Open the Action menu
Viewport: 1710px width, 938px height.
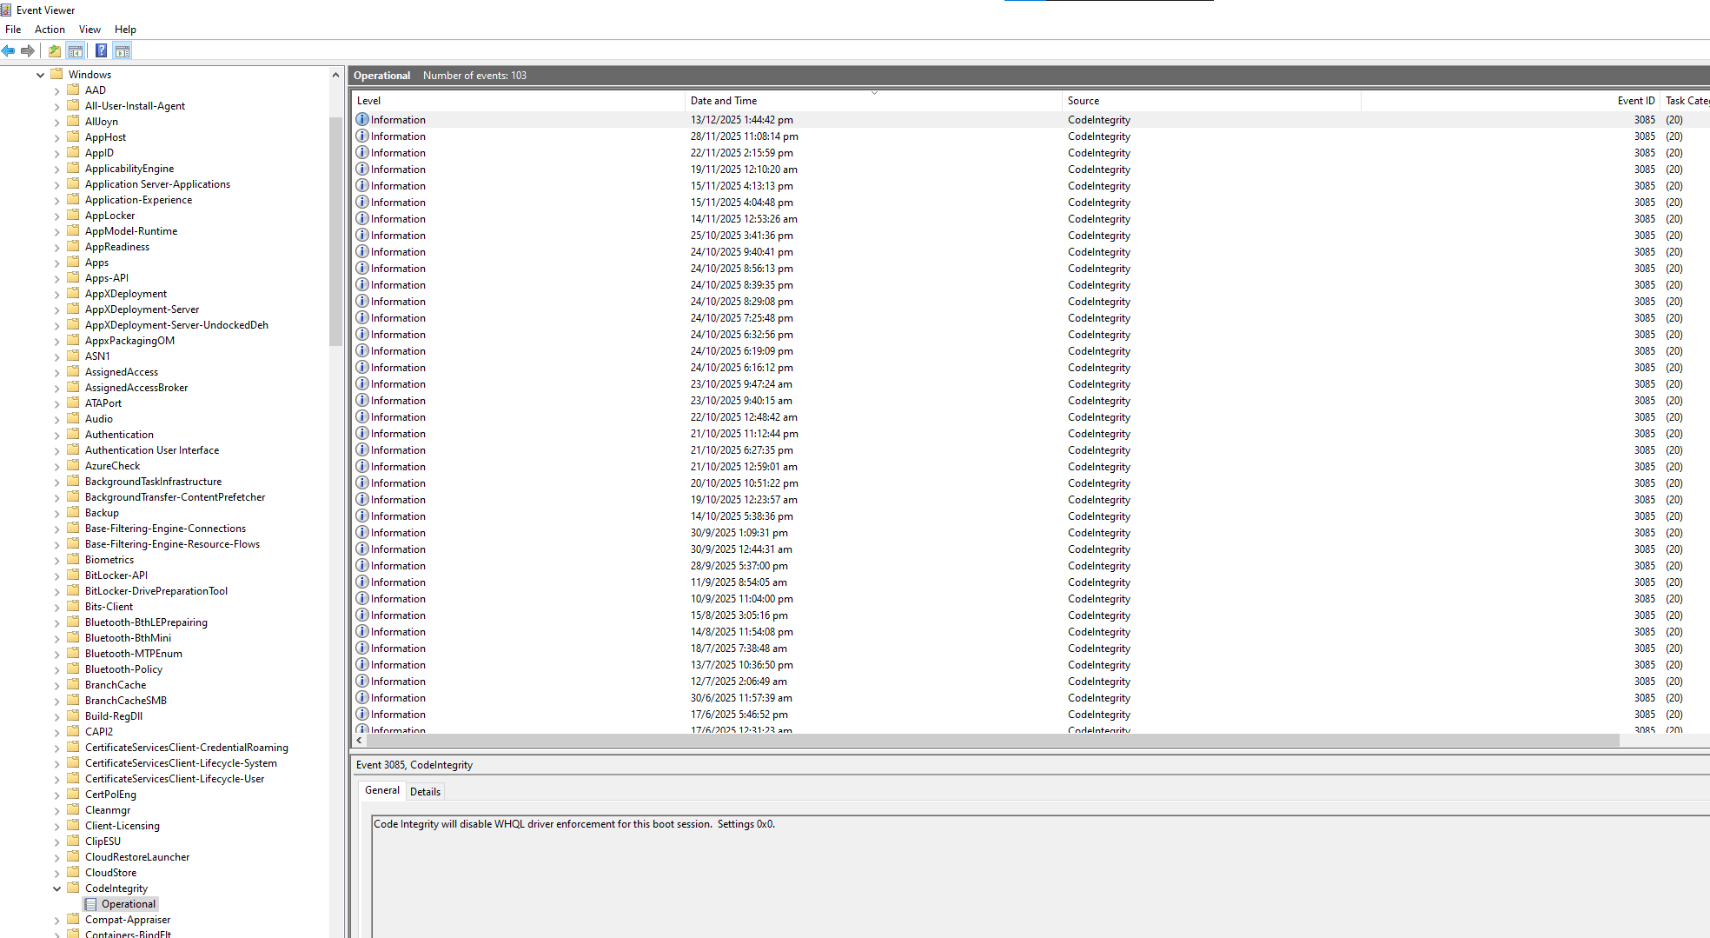click(x=50, y=30)
